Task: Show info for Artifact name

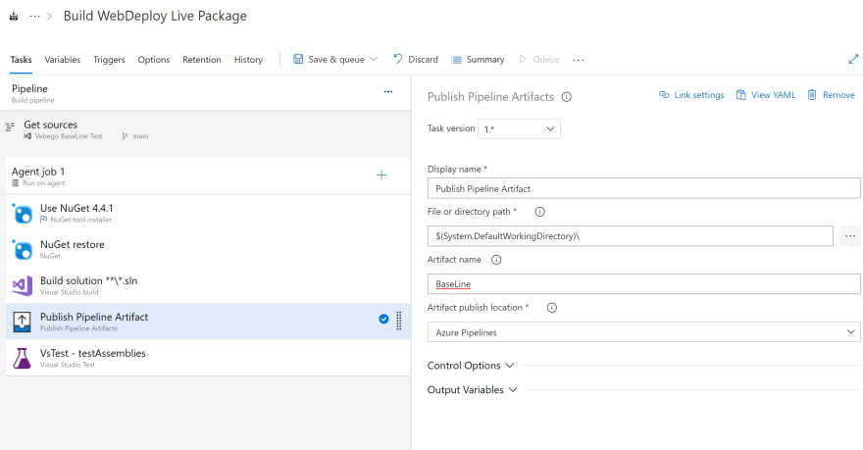Action: coord(496,260)
